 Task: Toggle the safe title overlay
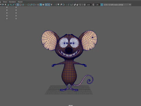click(34, 5)
